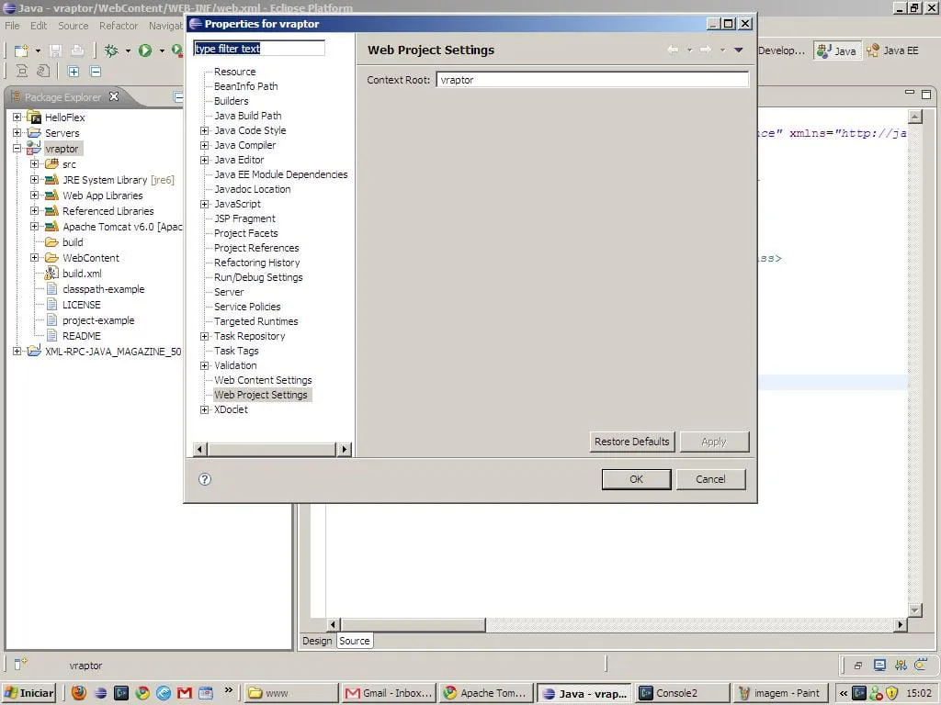Viewport: 941px width, 705px height.
Task: Select build.xml in Package Explorer
Action: coord(82,274)
